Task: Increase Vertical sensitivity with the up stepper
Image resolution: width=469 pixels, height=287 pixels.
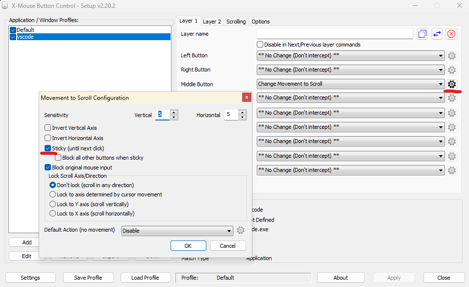Action: 173,112
